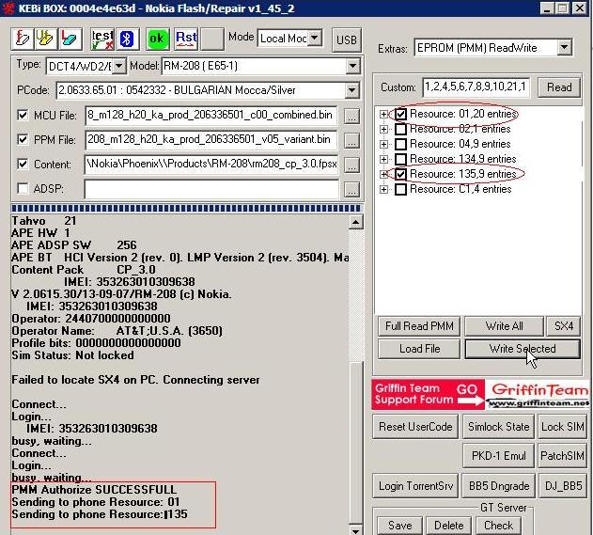The image size is (593, 535).
Task: Click the Flash toolbar icon
Action: click(23, 39)
